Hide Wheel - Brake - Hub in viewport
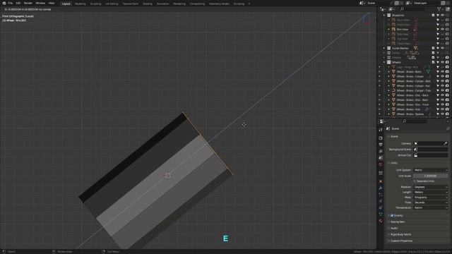 [x=443, y=109]
